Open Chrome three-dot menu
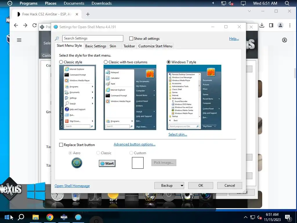 tap(290, 25)
